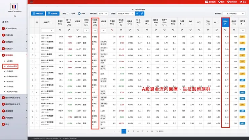Screen dimensions: 249x140
Task: Expand sidebar section 2 行業偏移
Action: [14, 42]
